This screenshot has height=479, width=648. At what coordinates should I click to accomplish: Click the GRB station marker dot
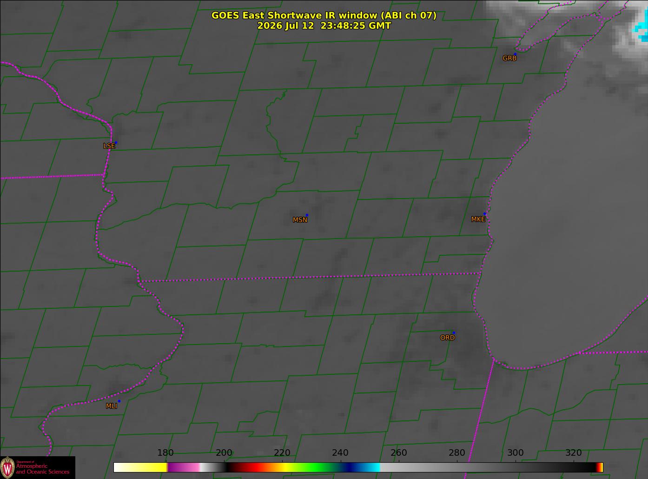point(515,54)
